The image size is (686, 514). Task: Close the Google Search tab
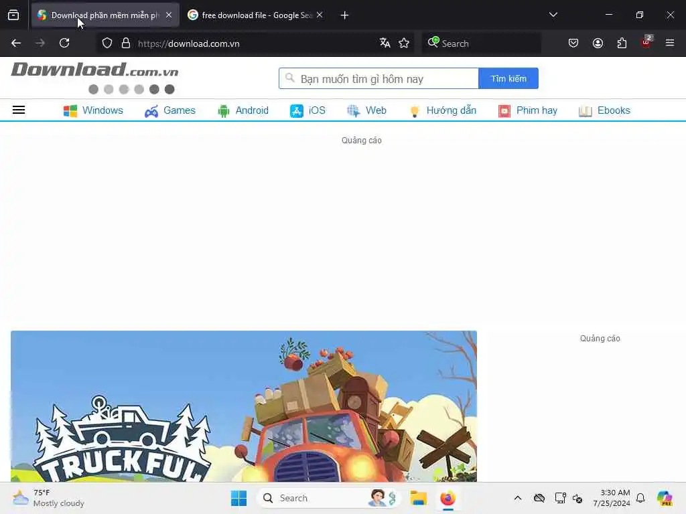[320, 15]
